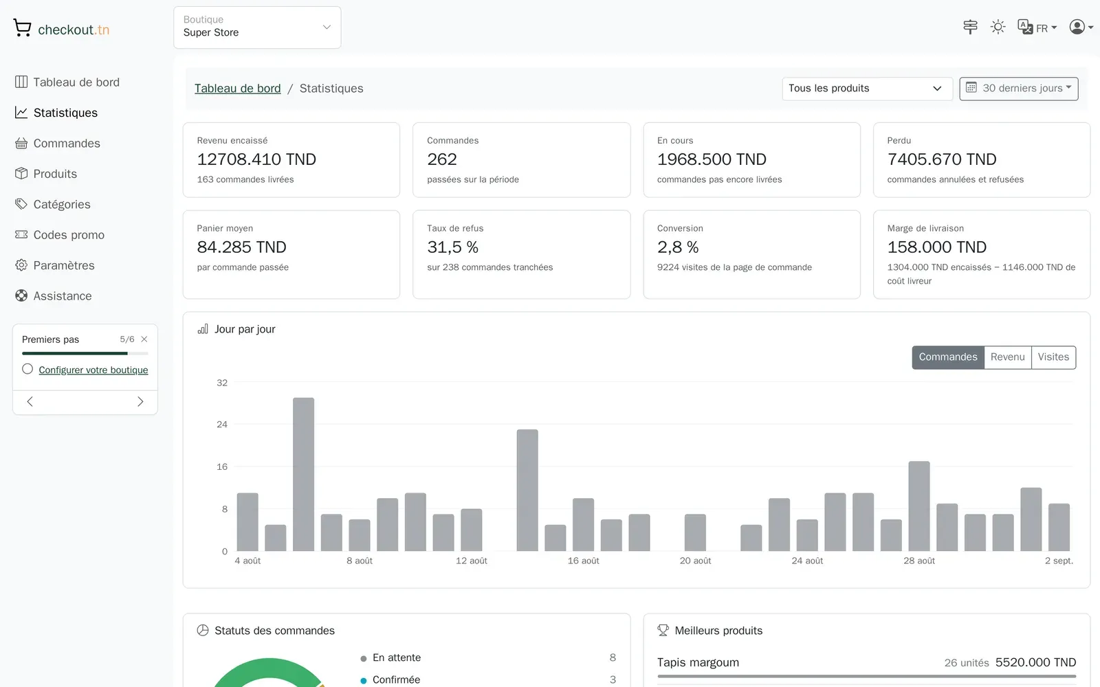The image size is (1100, 687).
Task: Click the calendar icon in date range button
Action: (971, 87)
